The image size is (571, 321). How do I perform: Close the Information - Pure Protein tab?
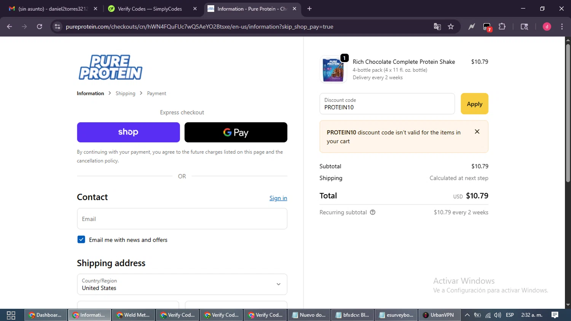coord(294,9)
